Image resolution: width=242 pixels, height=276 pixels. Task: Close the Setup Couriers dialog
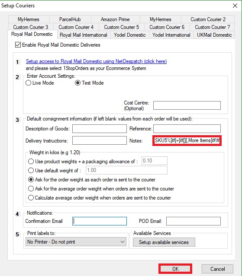pyautogui.click(x=235, y=6)
